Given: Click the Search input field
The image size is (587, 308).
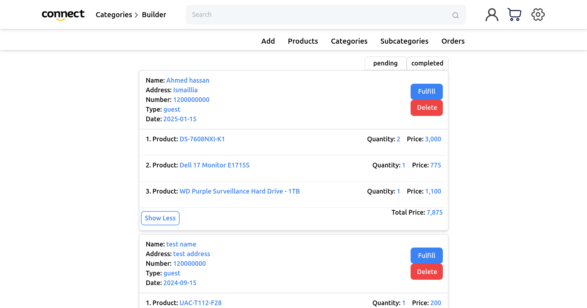Looking at the screenshot, I should pos(326,15).
